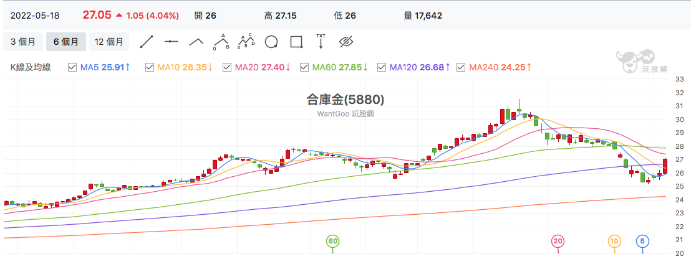
Task: Click the 30 label on price axis
Action: pyautogui.click(x=679, y=120)
